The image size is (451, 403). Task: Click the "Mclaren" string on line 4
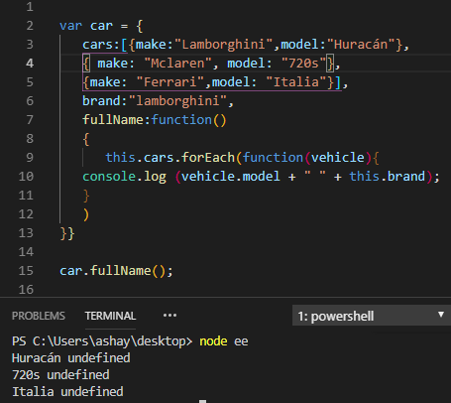[x=178, y=64]
